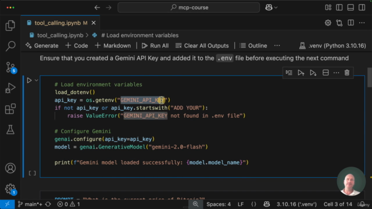Open cell More Actions ellipsis
Image resolution: width=372 pixels, height=209 pixels.
click(336, 73)
